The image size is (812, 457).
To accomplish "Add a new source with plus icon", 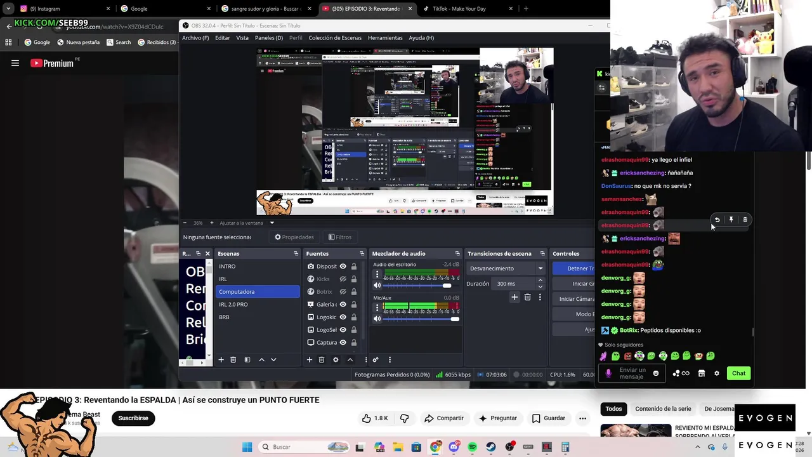I will tap(309, 360).
